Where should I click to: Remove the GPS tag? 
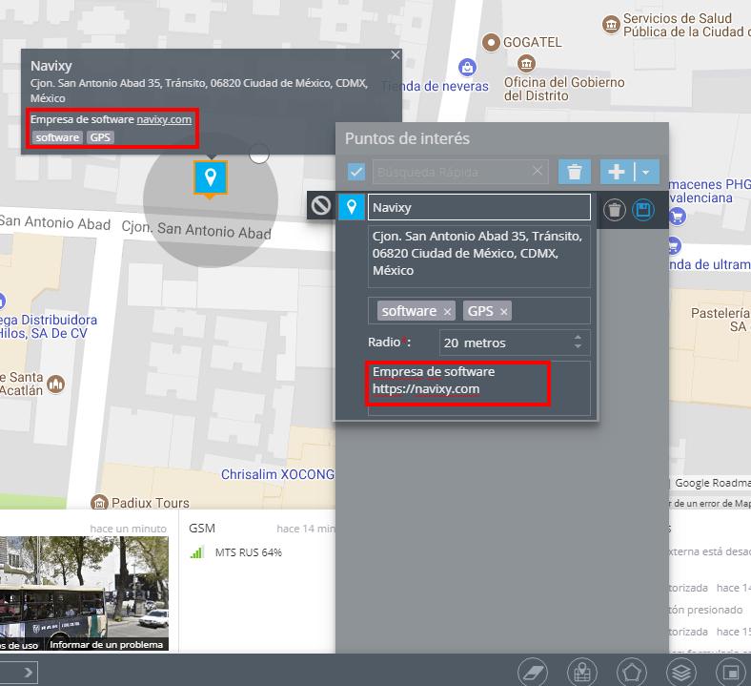tap(504, 312)
